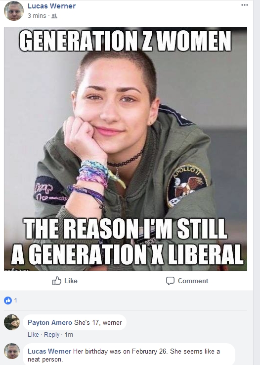The width and height of the screenshot is (260, 365).
Task: Click the thumbs-up Like icon under the meme
Action: tap(56, 281)
